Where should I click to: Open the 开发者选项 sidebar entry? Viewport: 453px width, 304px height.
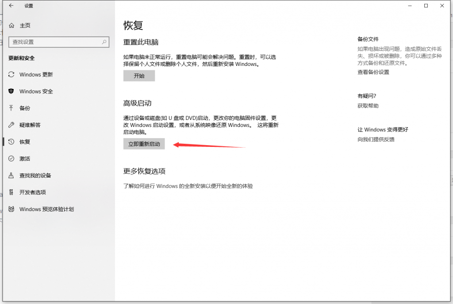point(33,192)
